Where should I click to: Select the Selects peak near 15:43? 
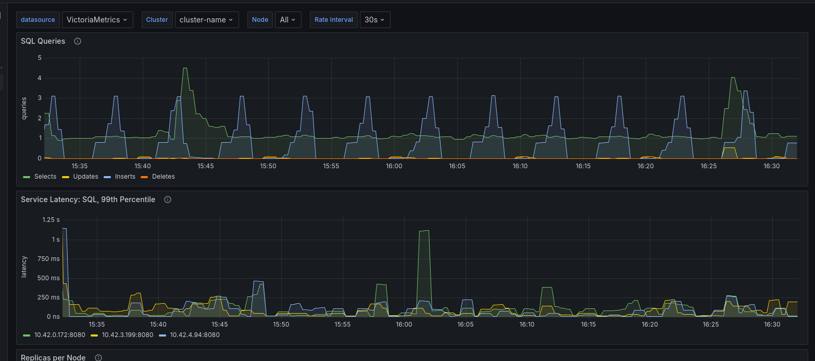tap(185, 68)
